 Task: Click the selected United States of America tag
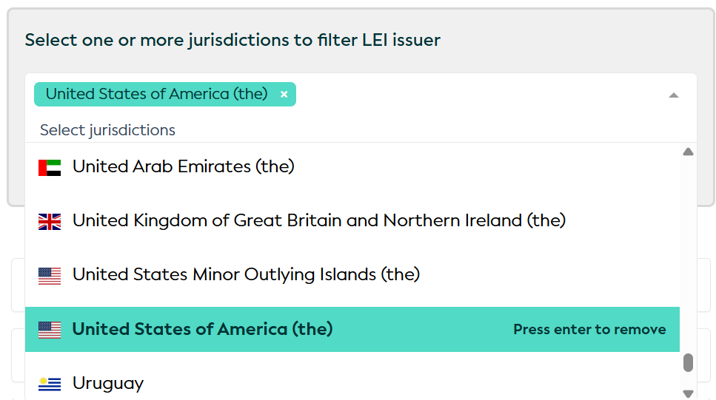click(x=156, y=95)
